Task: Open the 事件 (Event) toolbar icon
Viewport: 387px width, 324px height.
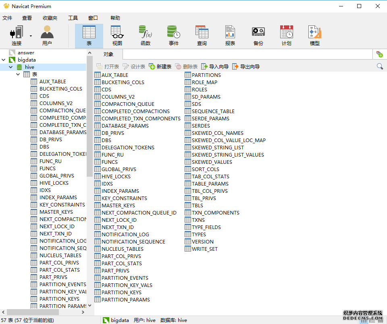Action: (173, 35)
